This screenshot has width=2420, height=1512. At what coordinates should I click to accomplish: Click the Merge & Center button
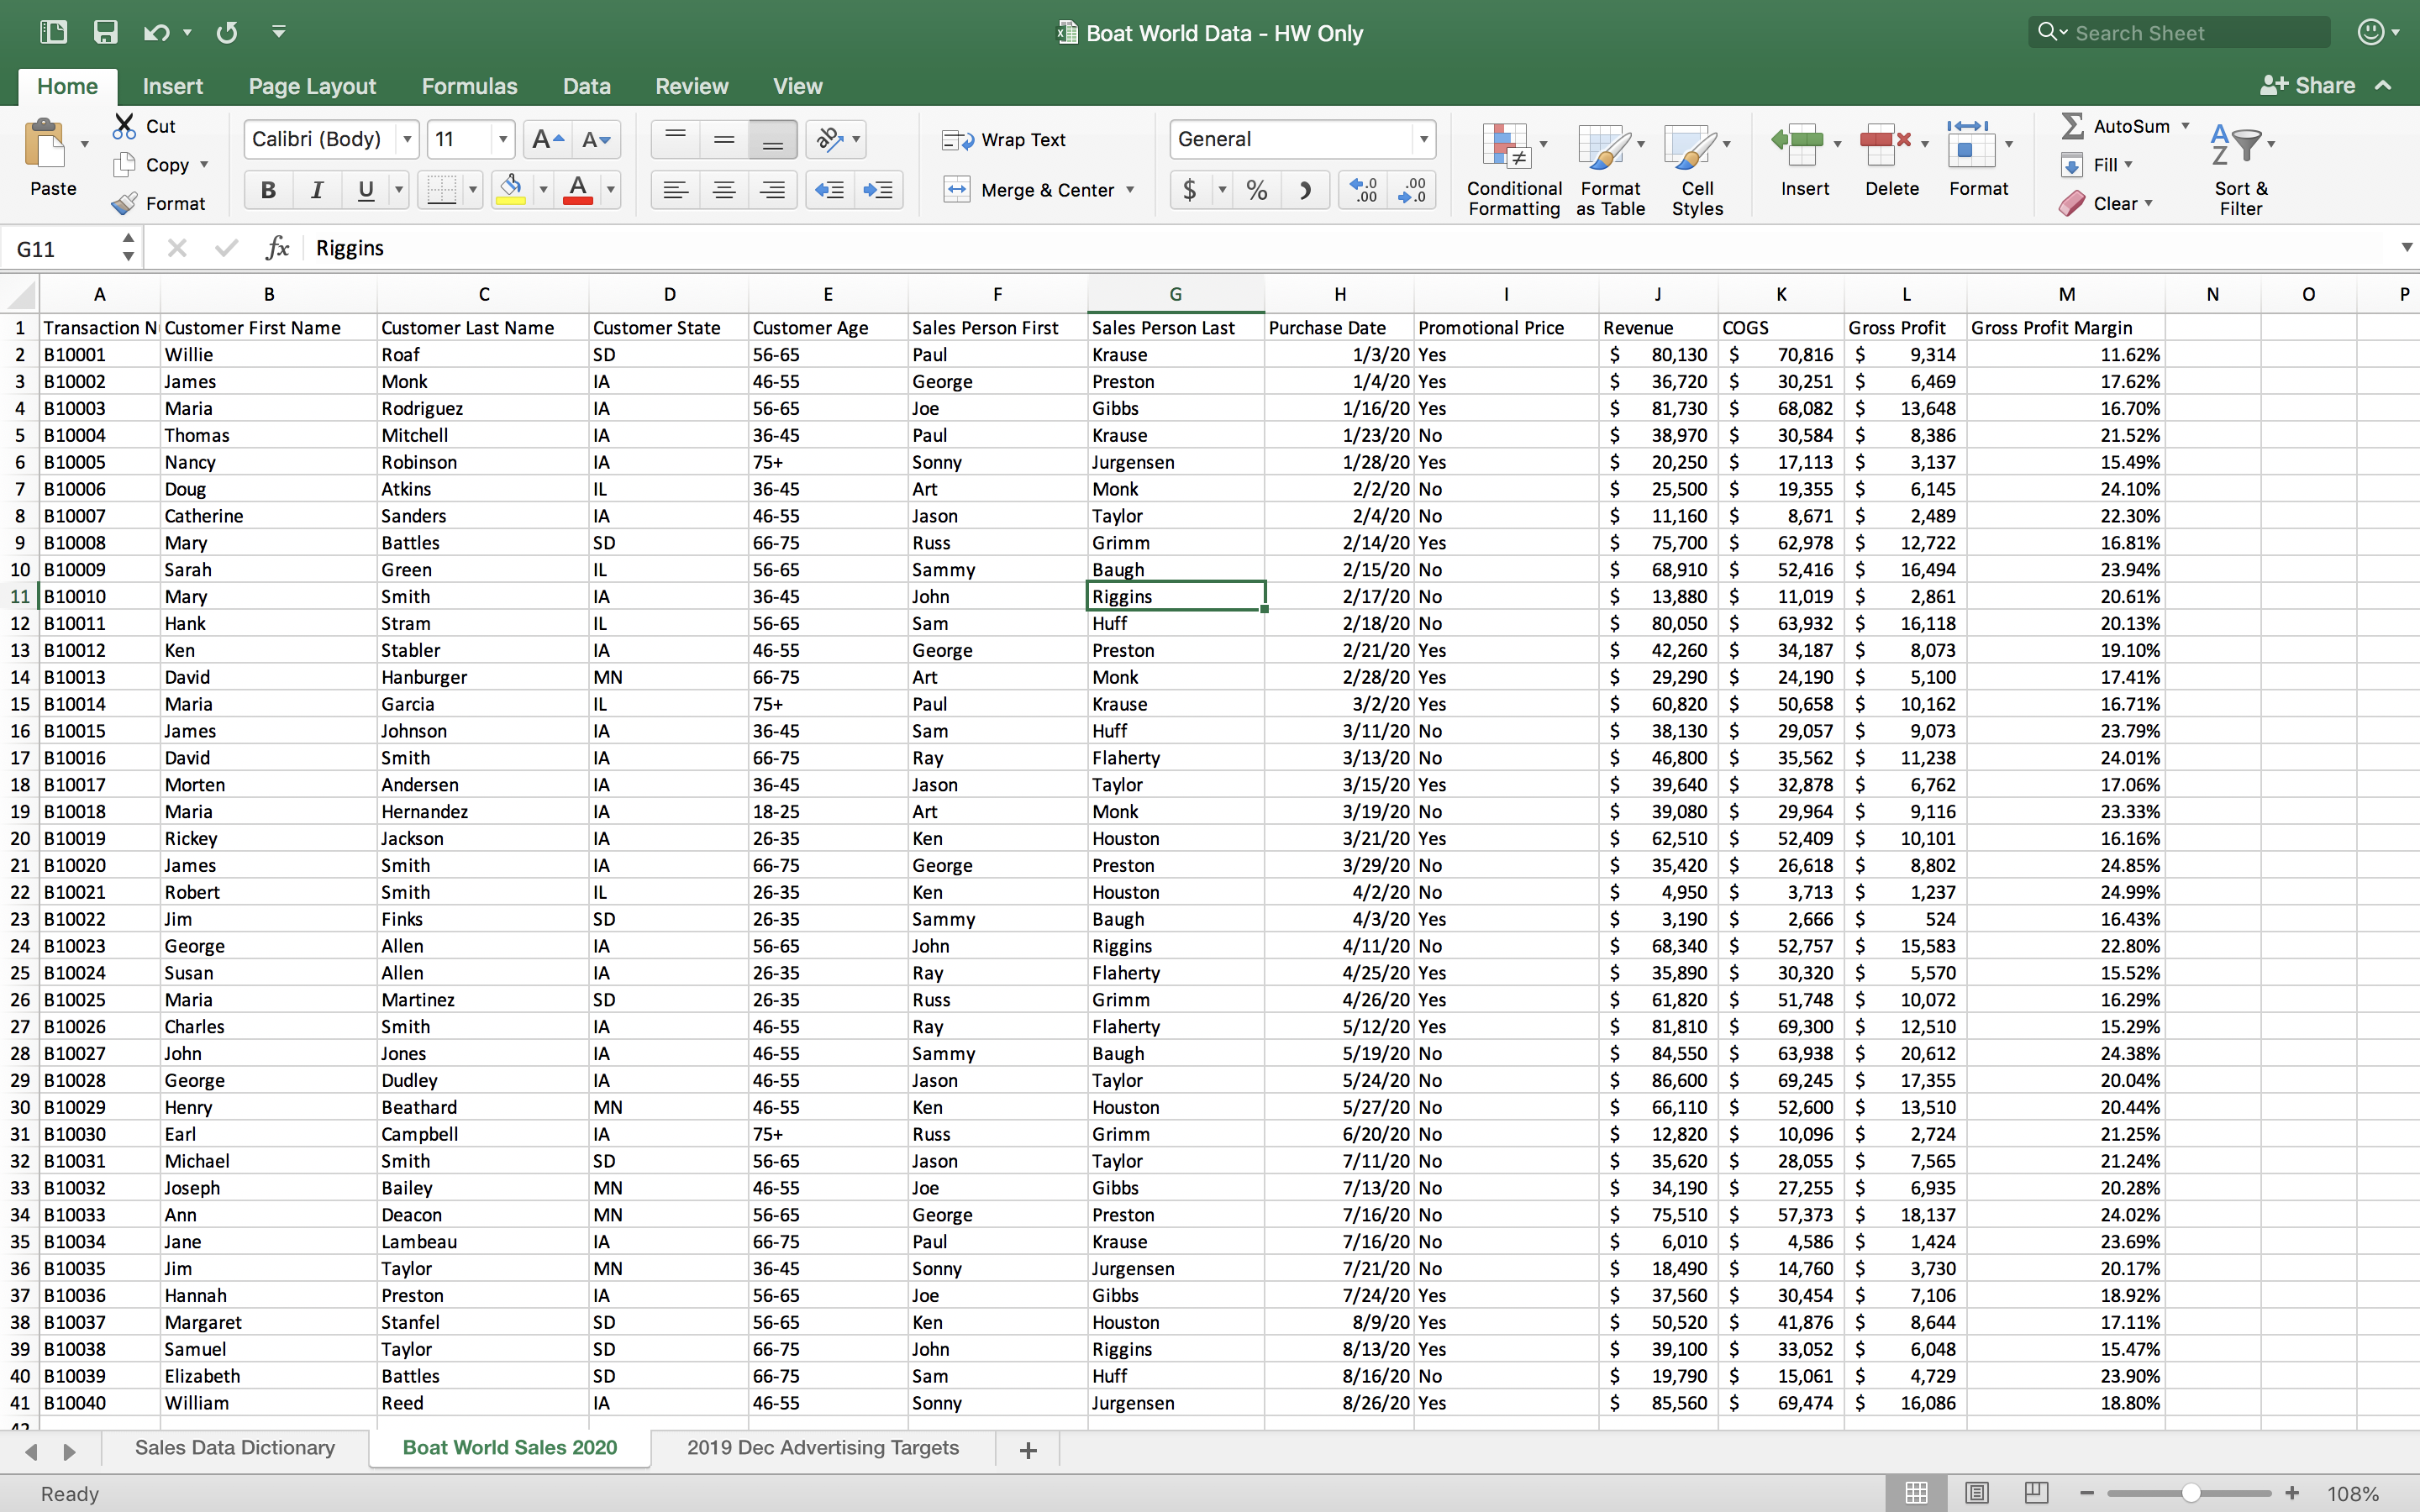(1029, 189)
